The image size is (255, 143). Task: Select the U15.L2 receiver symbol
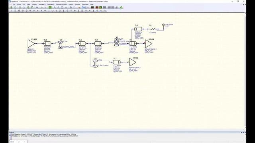click(x=149, y=43)
